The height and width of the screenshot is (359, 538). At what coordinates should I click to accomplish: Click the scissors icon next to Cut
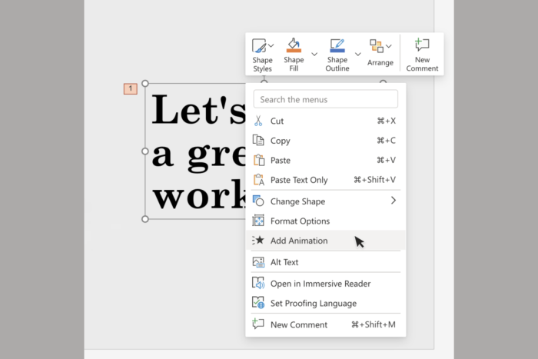coord(258,121)
